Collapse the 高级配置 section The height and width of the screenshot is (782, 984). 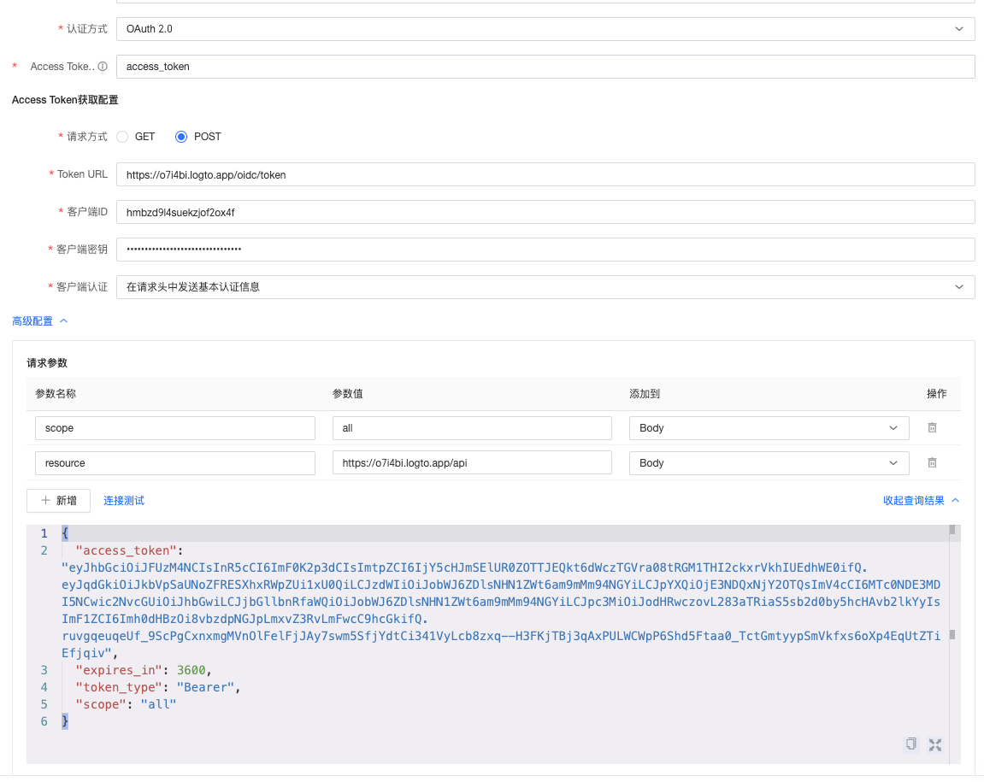(39, 321)
